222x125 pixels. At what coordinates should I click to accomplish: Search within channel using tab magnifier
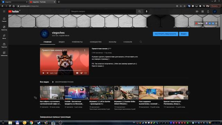(140, 42)
